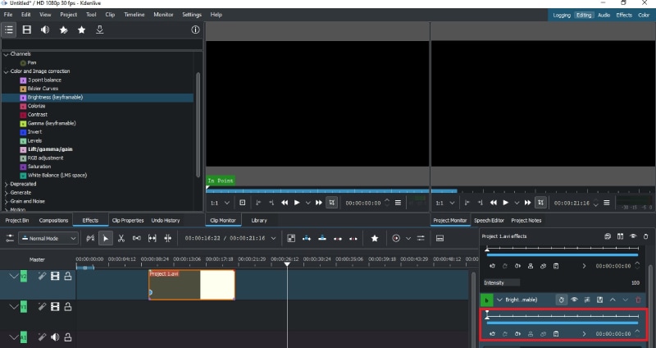
Task: Click the Clip Monitor blue zone bar
Action: tap(317, 191)
